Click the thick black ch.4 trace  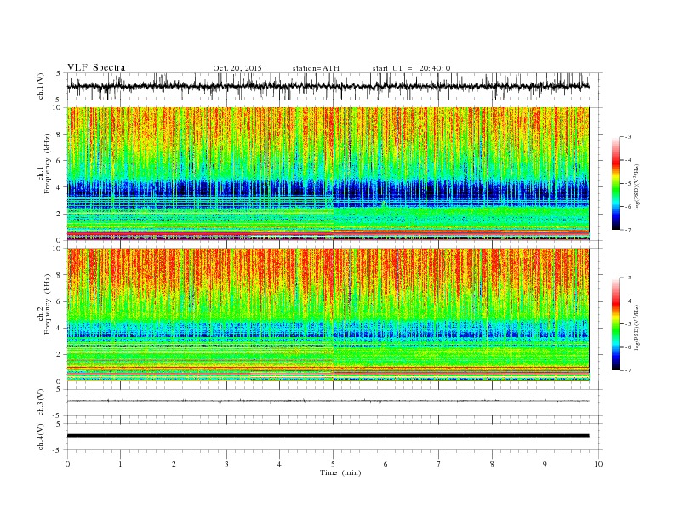[x=328, y=436]
